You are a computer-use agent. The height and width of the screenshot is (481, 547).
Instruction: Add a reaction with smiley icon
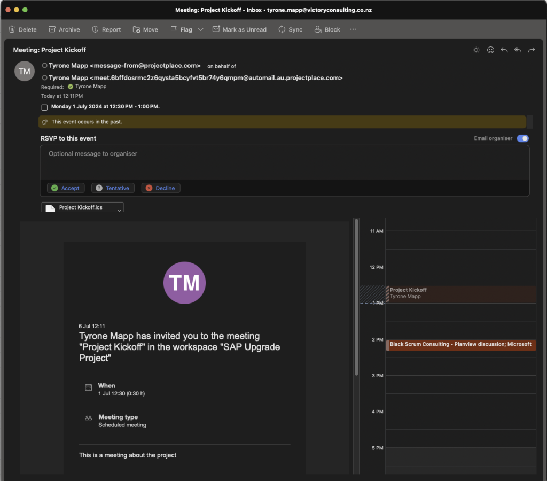(x=490, y=50)
